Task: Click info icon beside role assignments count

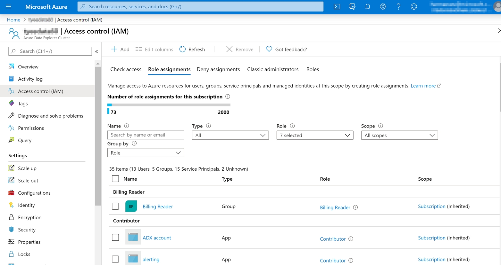Action: (228, 97)
